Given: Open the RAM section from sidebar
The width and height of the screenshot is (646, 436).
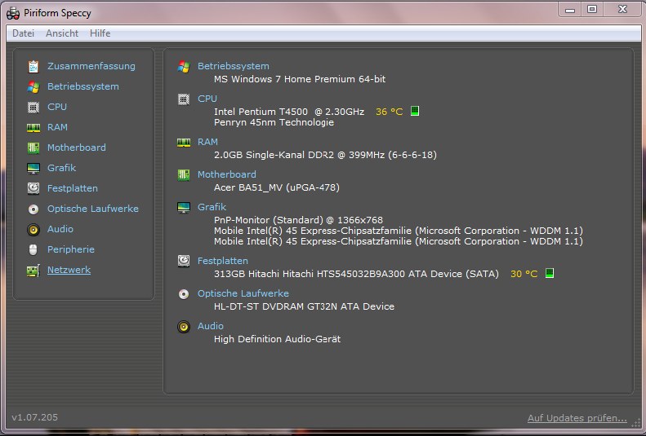Looking at the screenshot, I should coord(57,127).
